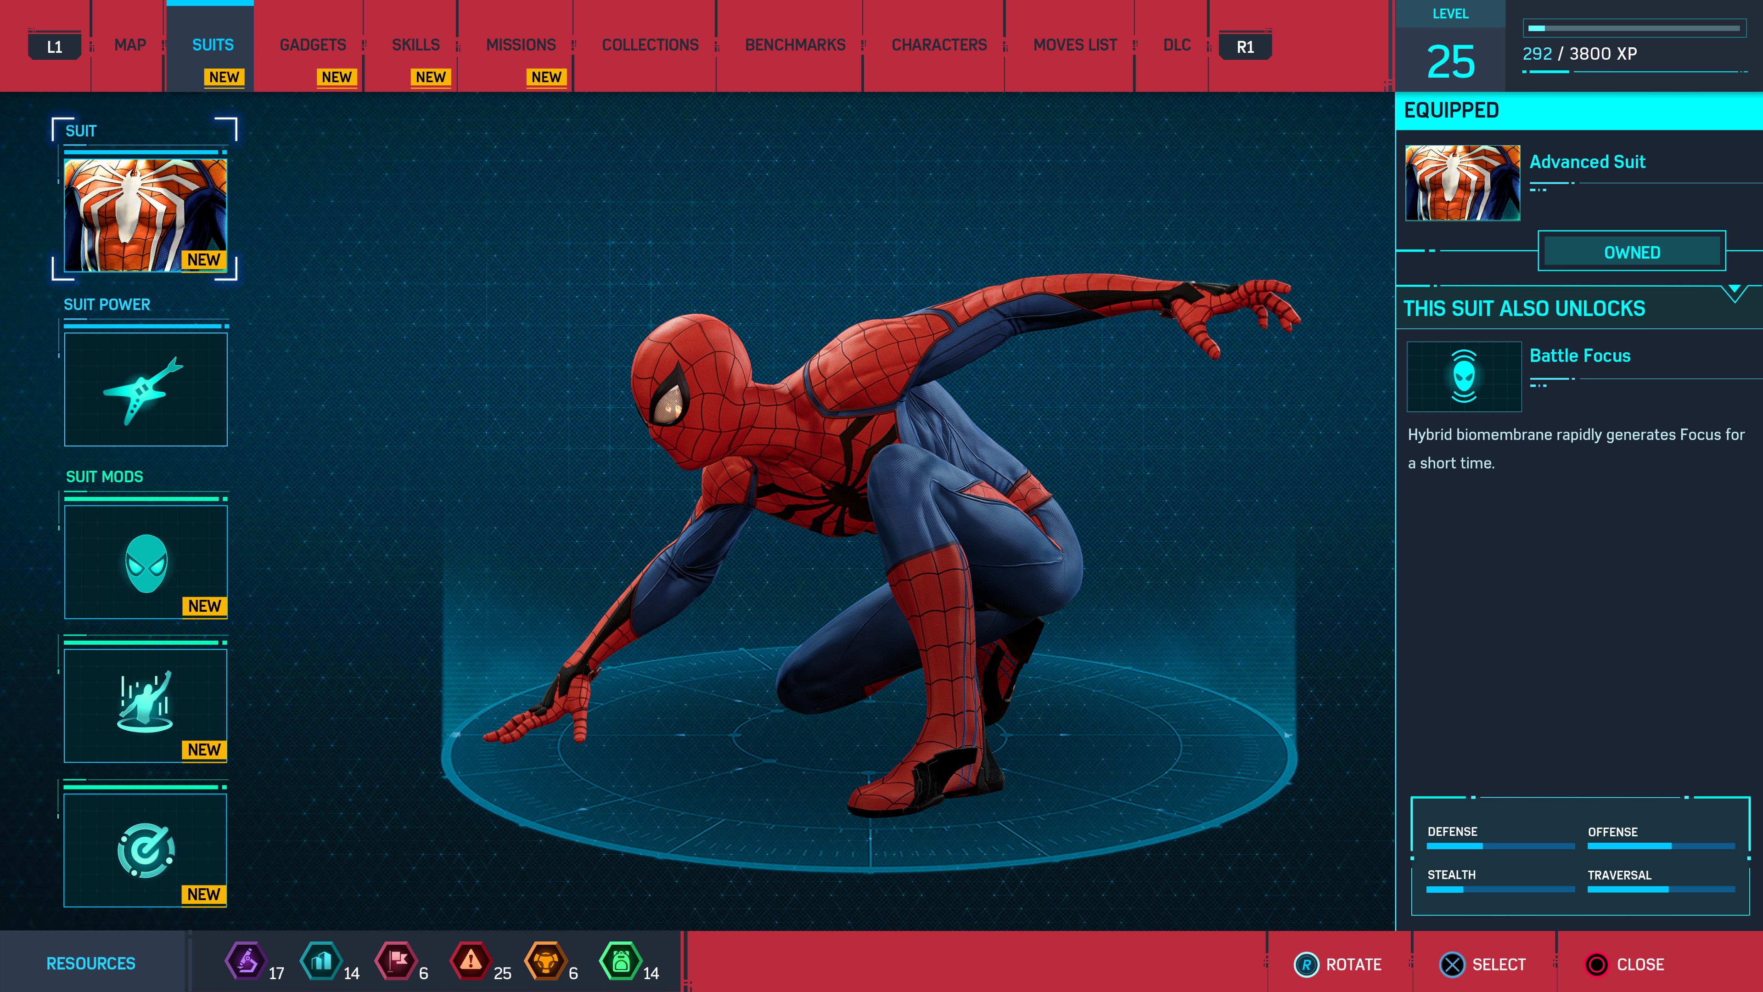Screen dimensions: 1763x992
Task: Click the 'Battle Focus' title text
Action: (x=1579, y=355)
